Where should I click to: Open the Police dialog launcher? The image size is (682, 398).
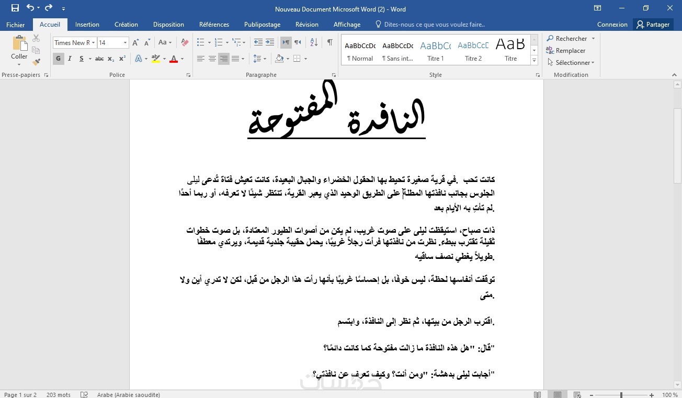(188, 75)
